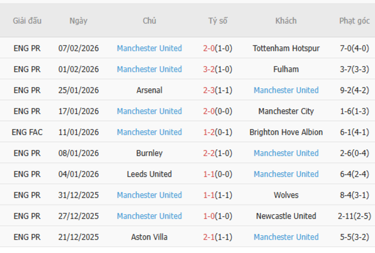This screenshot has height=253, width=375.
Task: Open the Manchester City team link
Action: click(286, 111)
